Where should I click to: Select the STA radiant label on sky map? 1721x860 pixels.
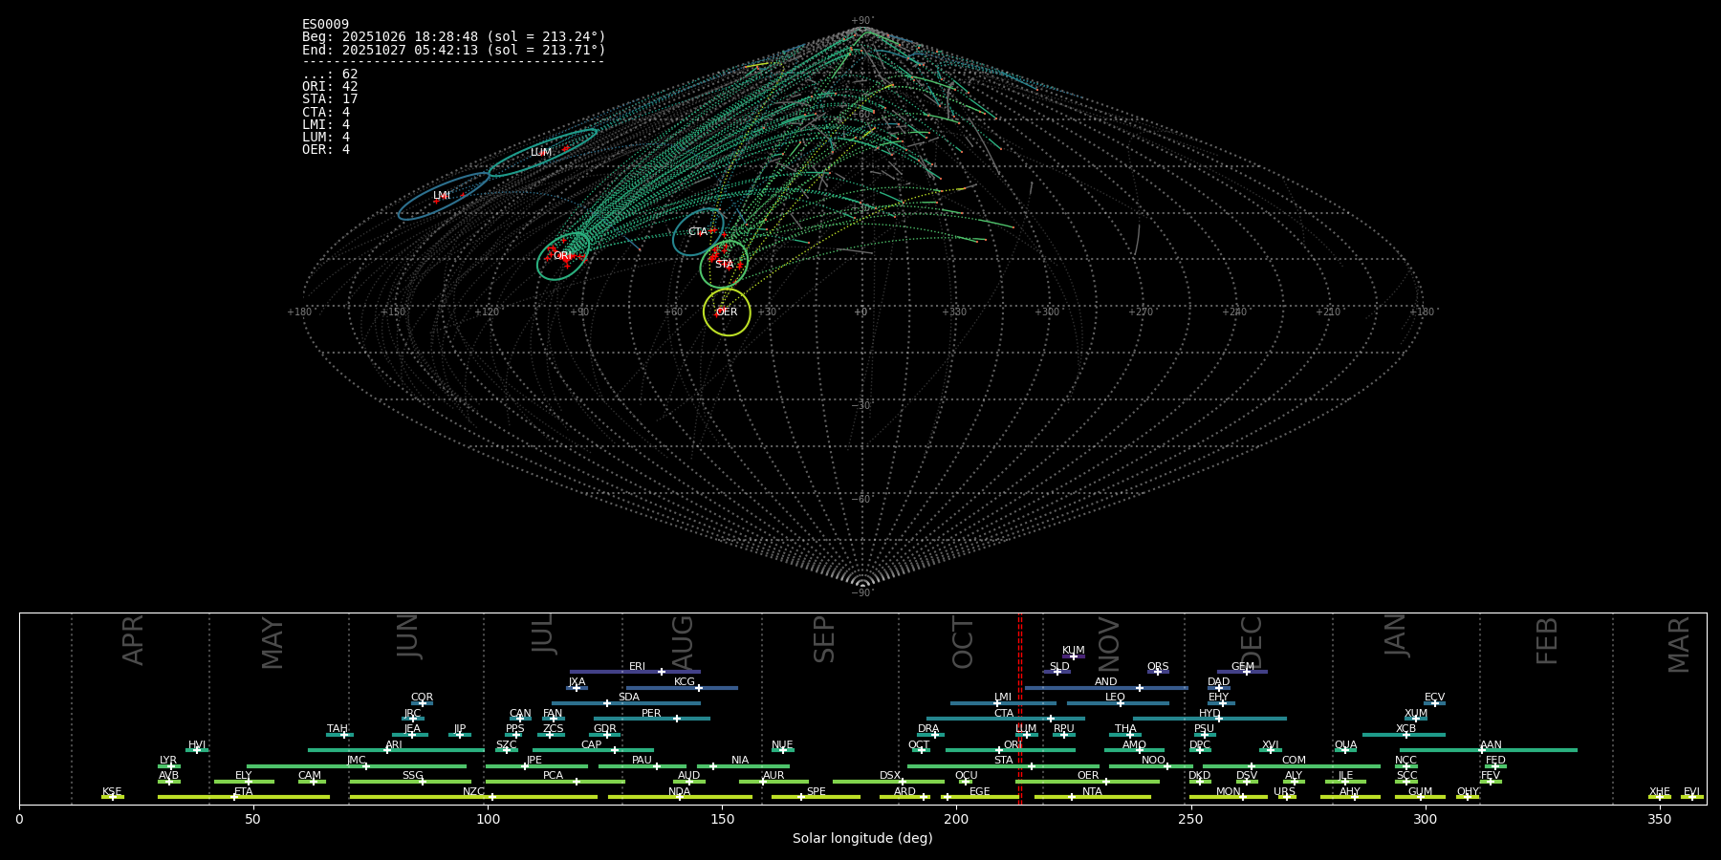(725, 265)
